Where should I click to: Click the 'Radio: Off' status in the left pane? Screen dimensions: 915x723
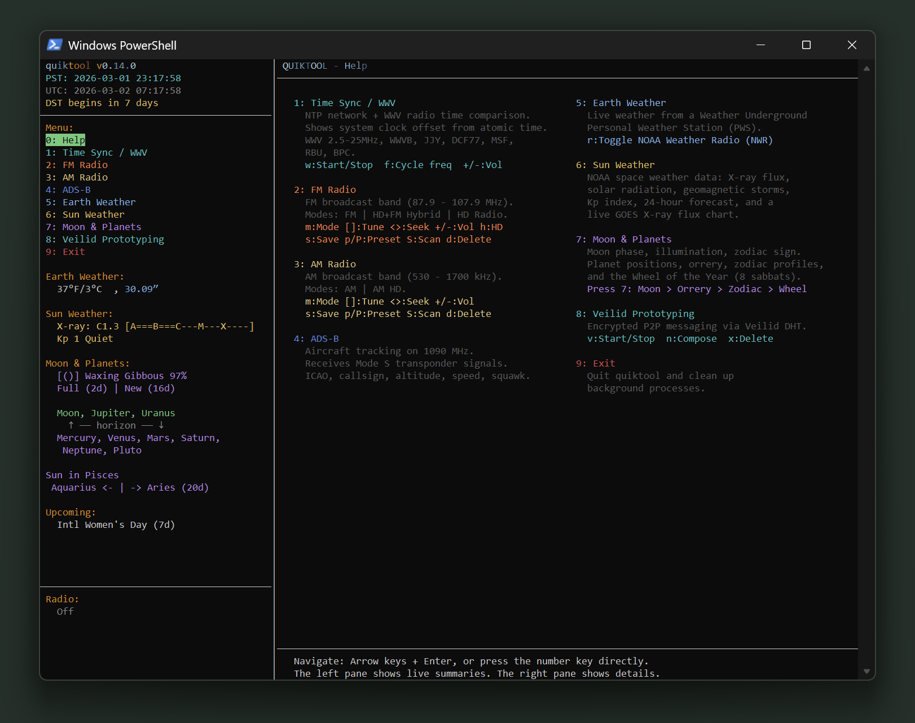point(65,605)
